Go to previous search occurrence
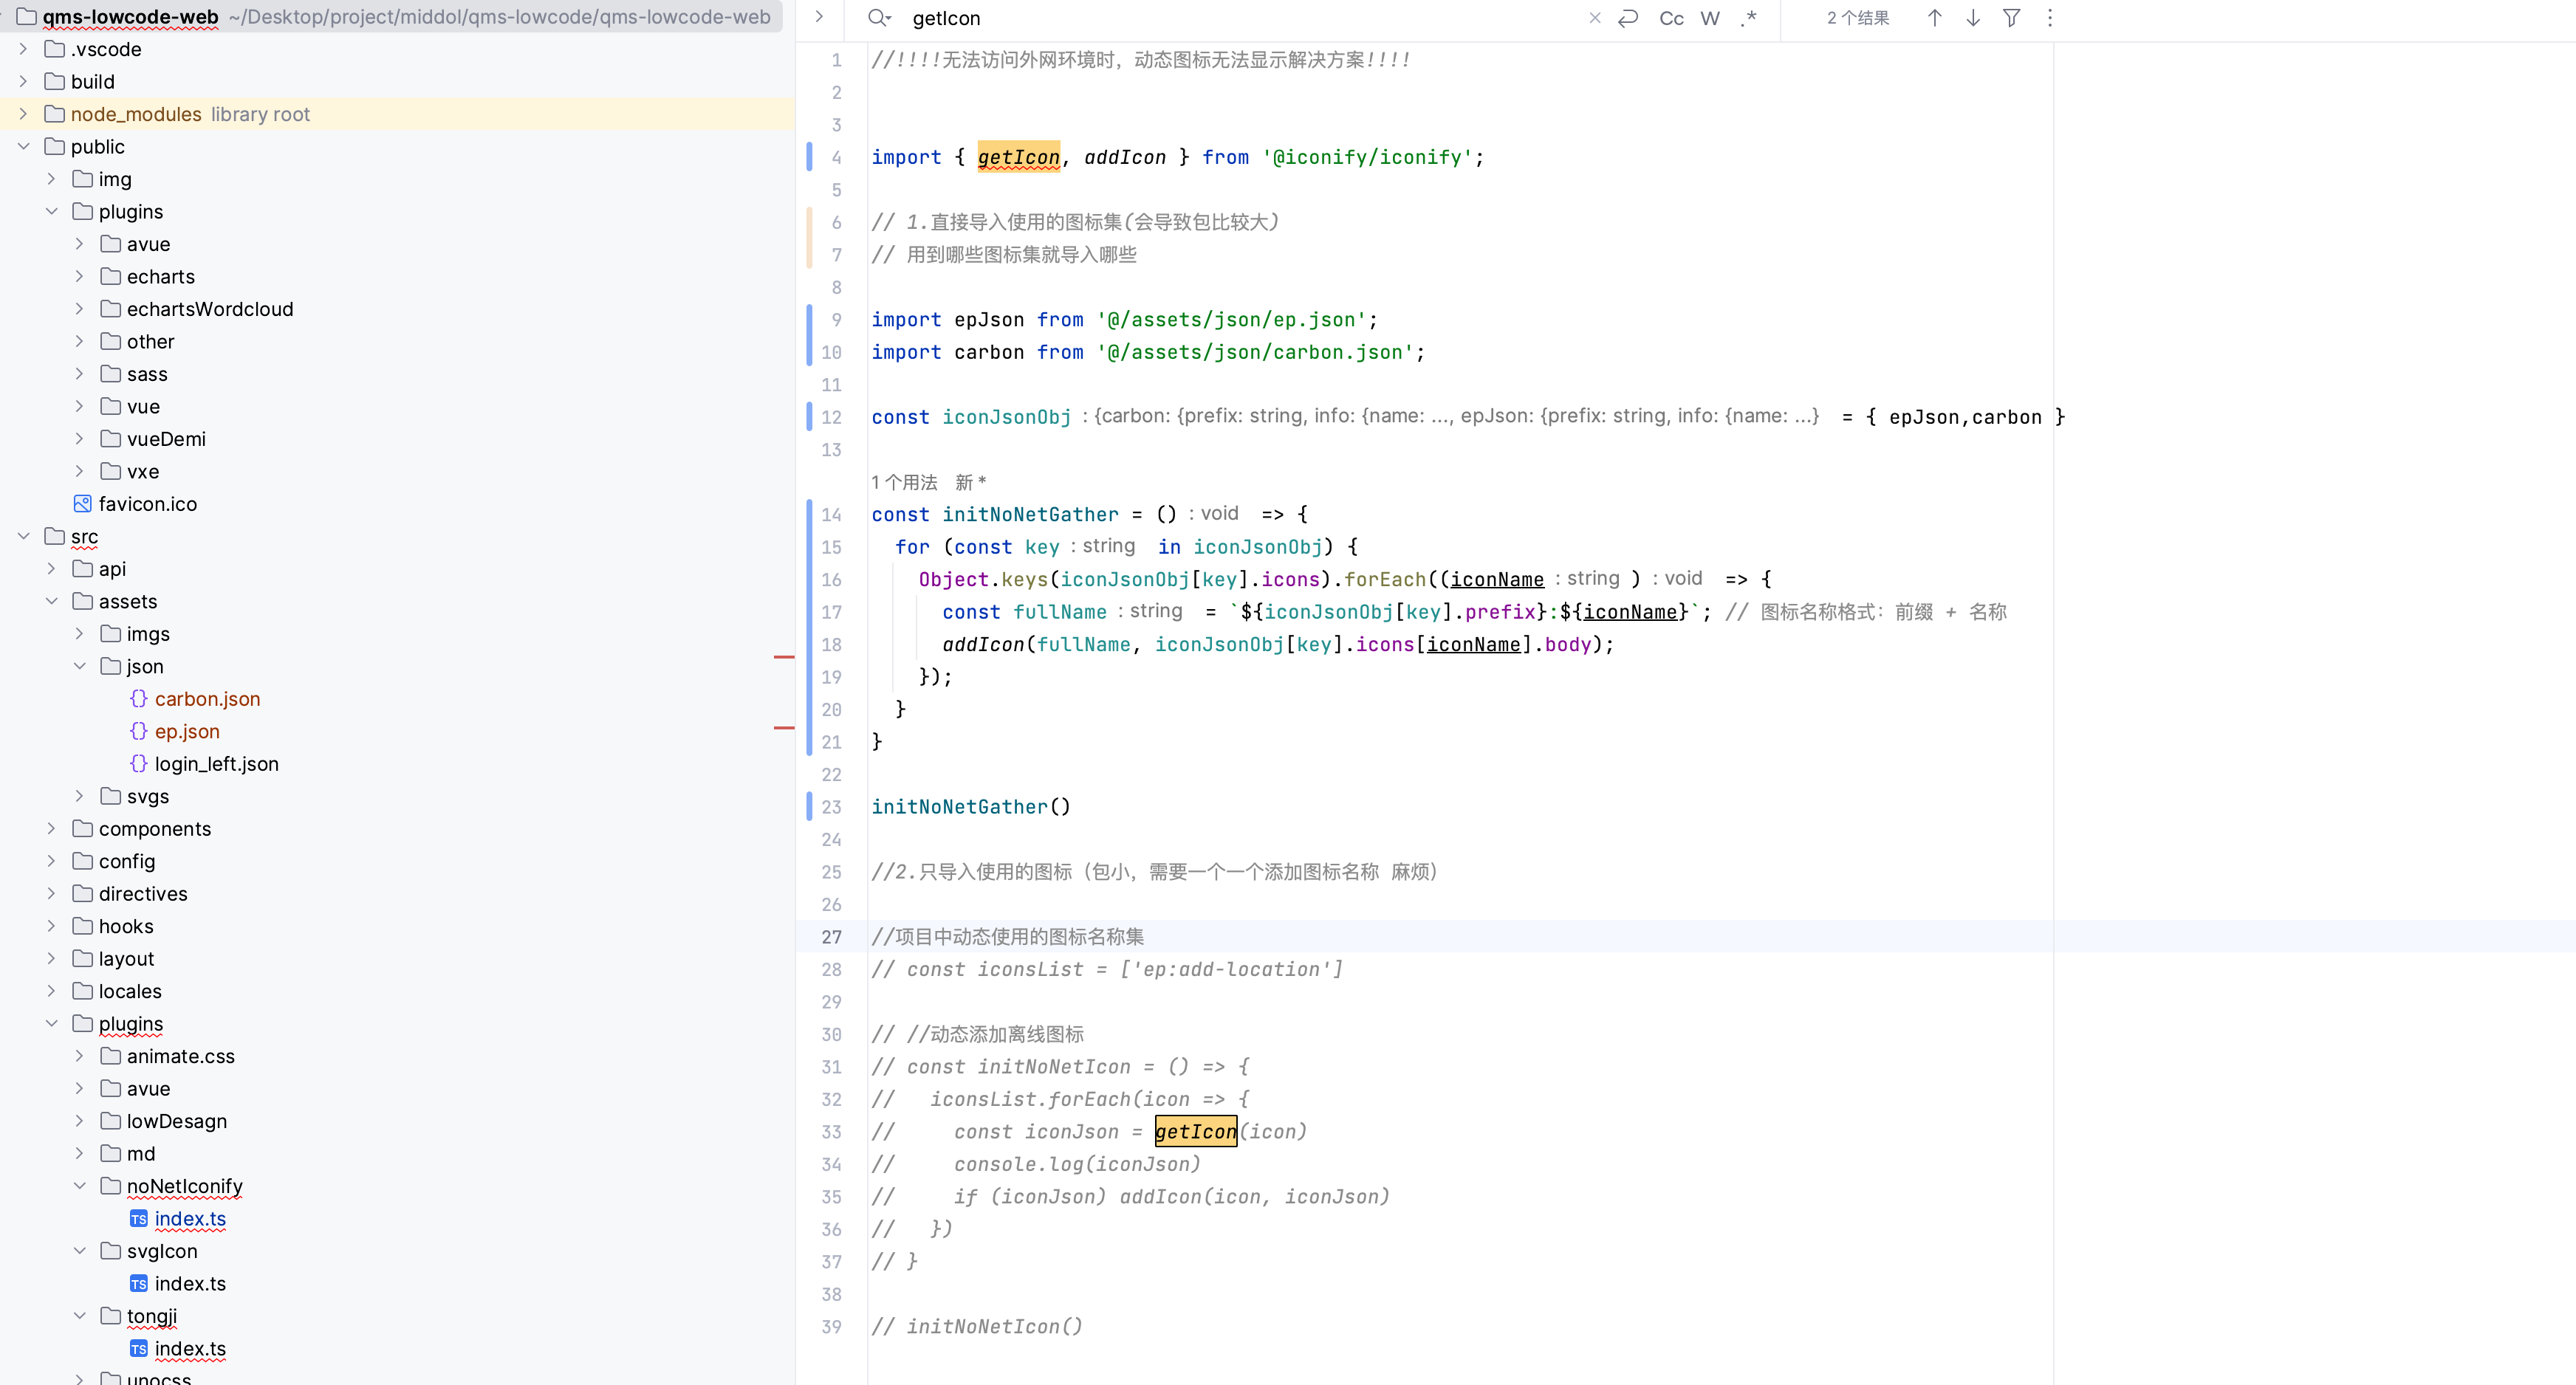The width and height of the screenshot is (2576, 1385). click(x=1935, y=18)
